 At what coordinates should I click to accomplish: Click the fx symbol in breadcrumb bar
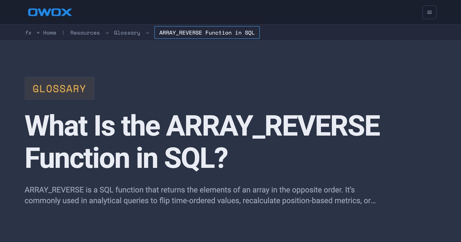tap(28, 33)
